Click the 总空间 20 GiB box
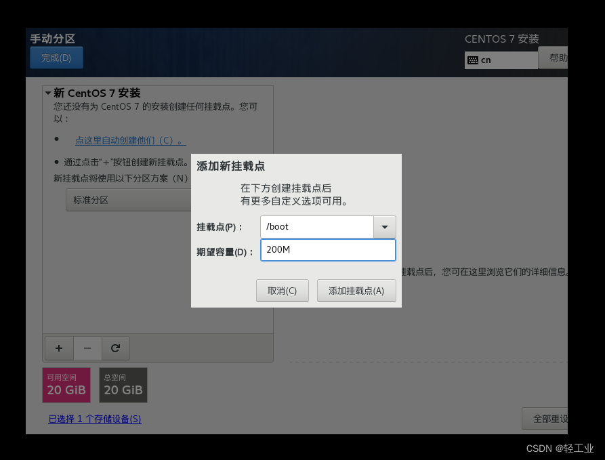Screen dimensions: 605x460 [123, 385]
